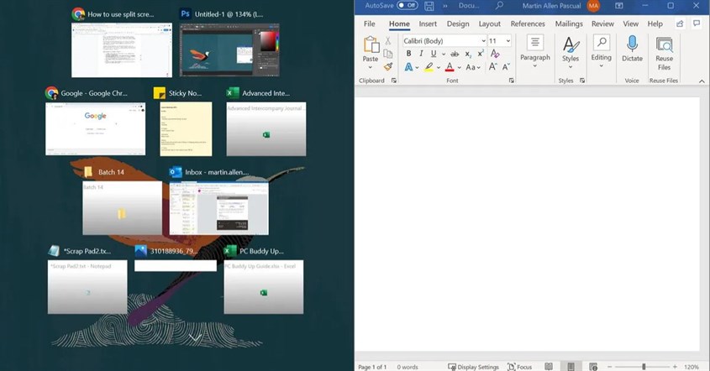Open the References ribbon tab
Screen dimensions: 710x371
pos(528,24)
